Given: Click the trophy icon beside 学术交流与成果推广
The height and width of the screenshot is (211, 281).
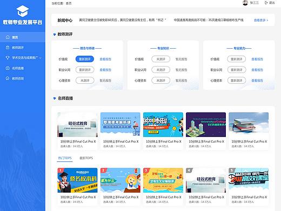Looking at the screenshot, I should (x=8, y=58).
